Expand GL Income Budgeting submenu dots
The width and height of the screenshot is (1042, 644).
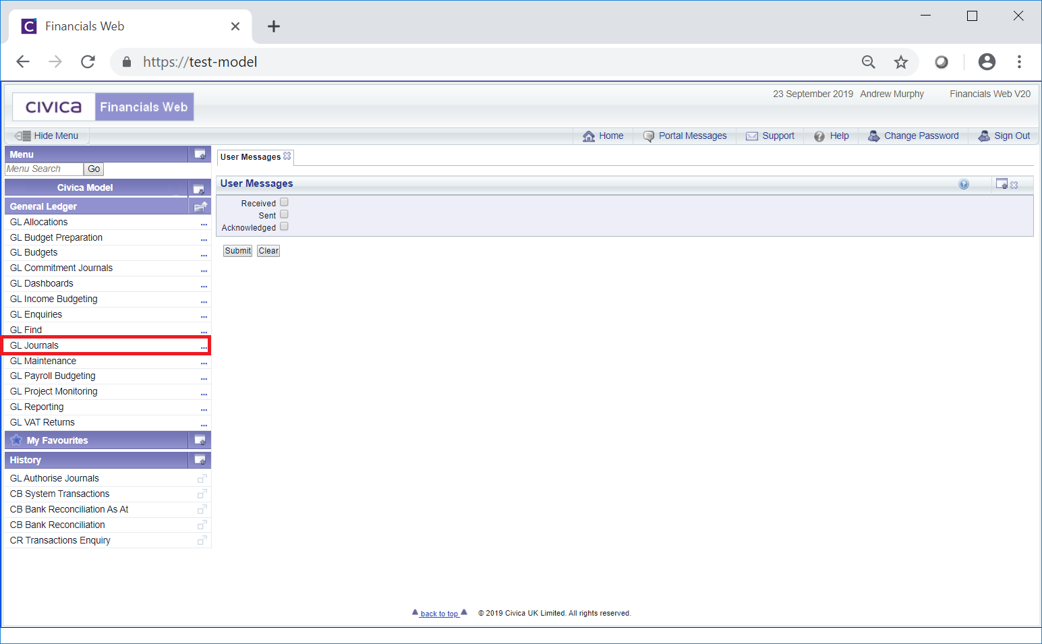204,301
